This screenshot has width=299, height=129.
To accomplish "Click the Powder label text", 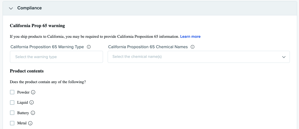I will tap(23, 92).
